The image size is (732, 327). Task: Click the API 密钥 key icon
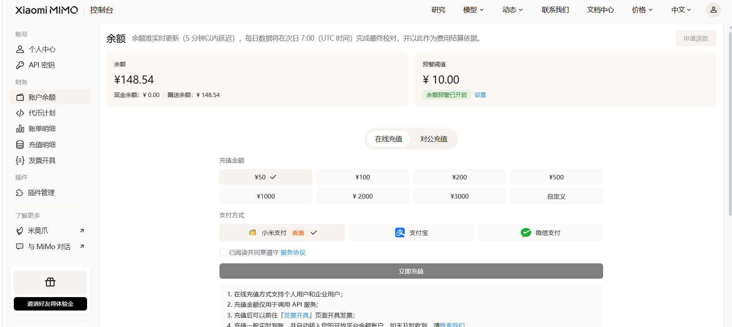[20, 65]
